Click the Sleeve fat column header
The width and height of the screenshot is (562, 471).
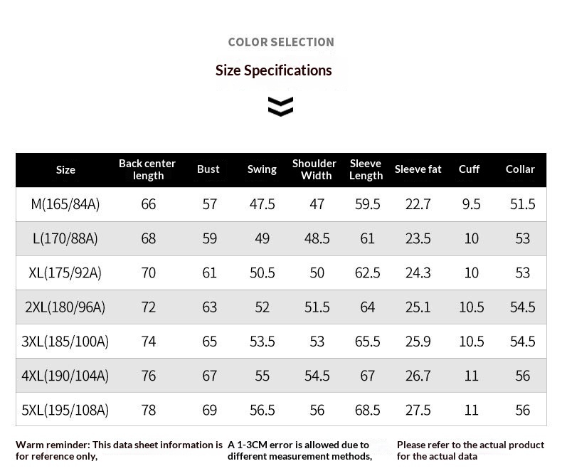[418, 169]
